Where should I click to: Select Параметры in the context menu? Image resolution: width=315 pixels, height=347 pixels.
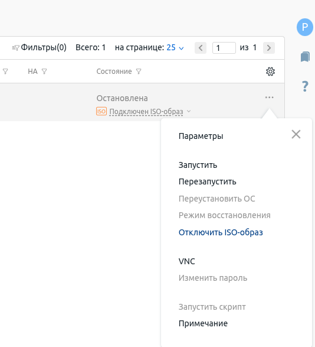coord(201,136)
